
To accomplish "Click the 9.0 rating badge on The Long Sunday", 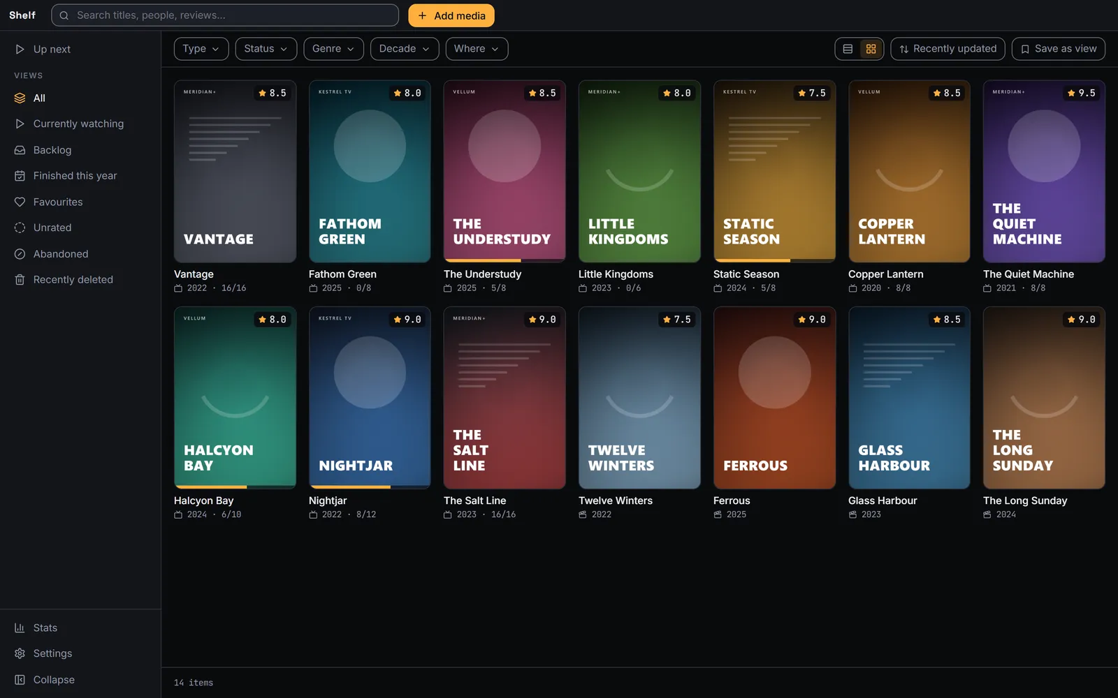I will 1082,320.
